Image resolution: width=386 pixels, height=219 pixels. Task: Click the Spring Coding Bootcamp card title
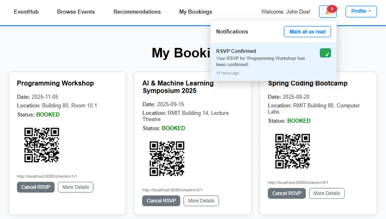[308, 83]
